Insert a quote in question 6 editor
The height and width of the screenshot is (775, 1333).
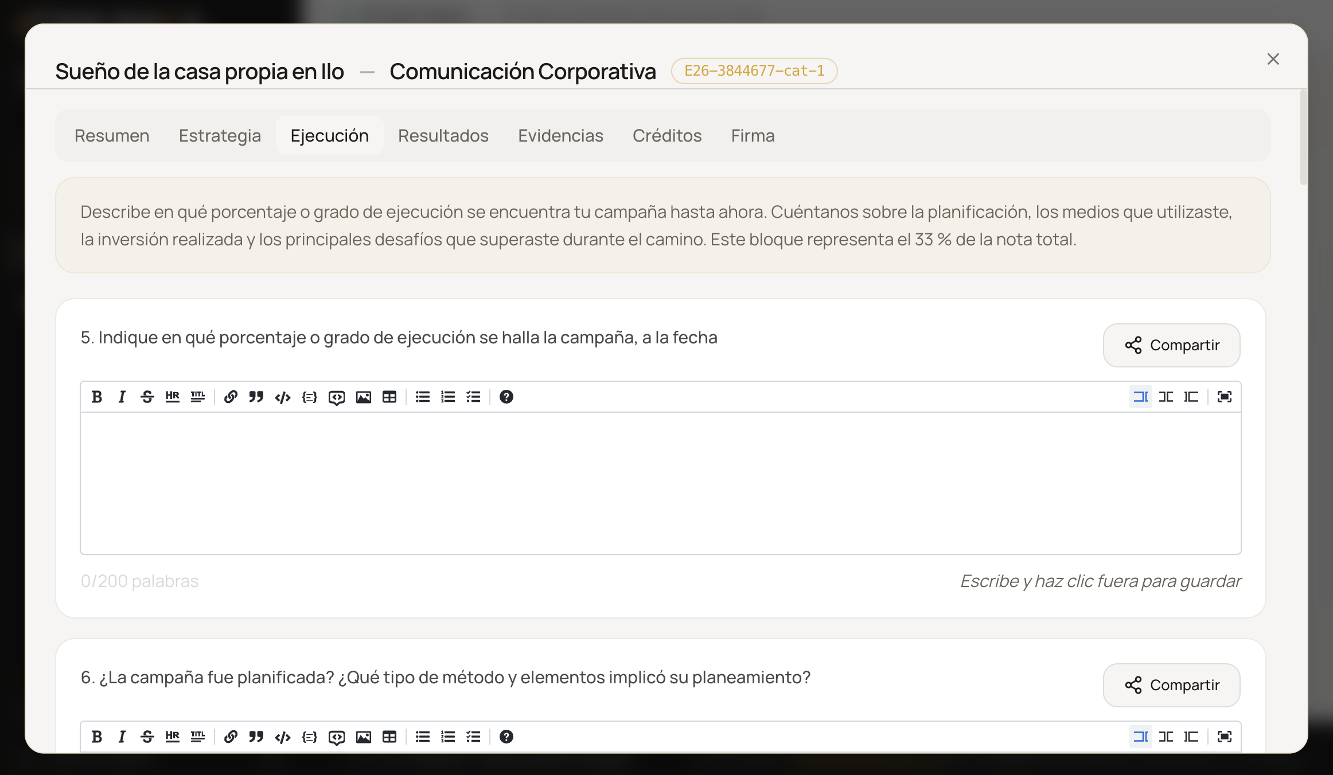pos(256,737)
